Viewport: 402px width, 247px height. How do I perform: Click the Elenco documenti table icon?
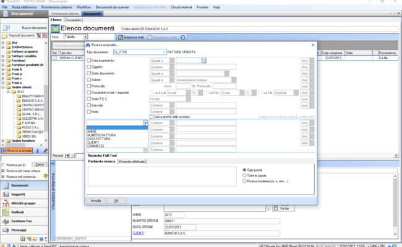(x=55, y=28)
